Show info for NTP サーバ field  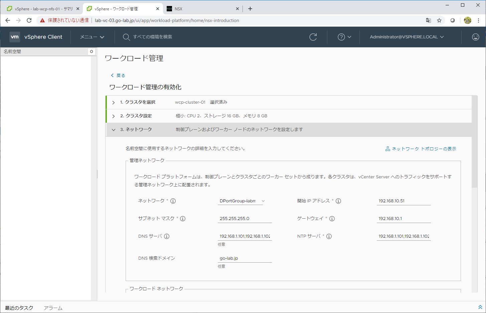[329, 236]
